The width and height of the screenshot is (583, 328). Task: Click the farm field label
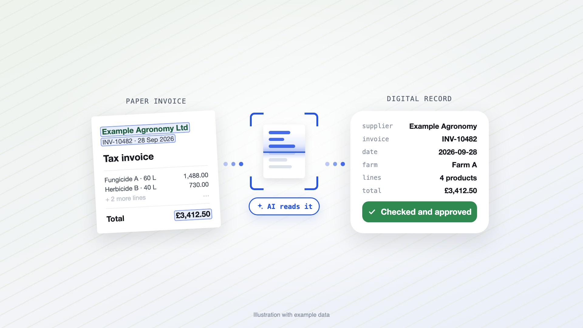point(370,165)
